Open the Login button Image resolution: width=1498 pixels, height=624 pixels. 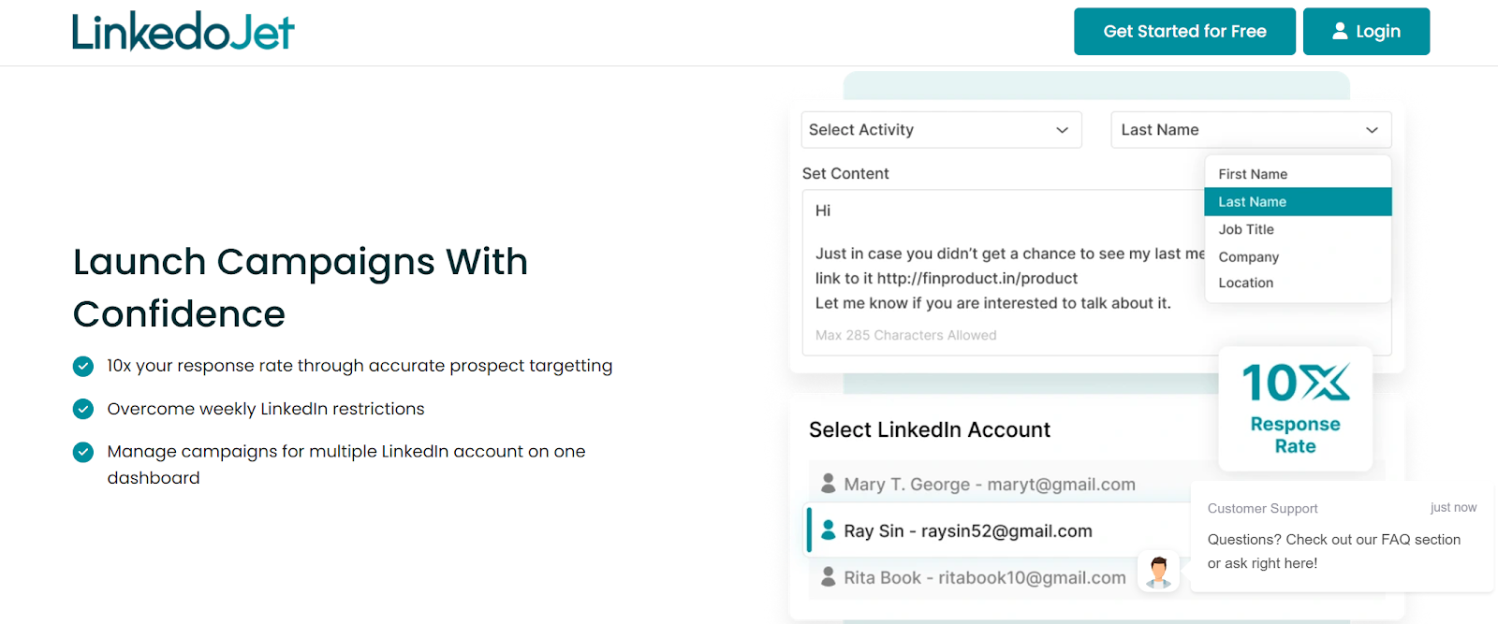1366,32
